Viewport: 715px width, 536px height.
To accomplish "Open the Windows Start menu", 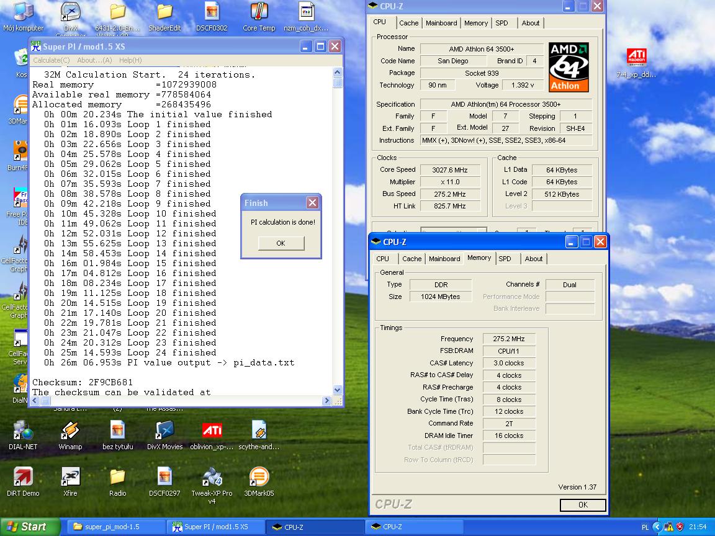I will pos(29,527).
